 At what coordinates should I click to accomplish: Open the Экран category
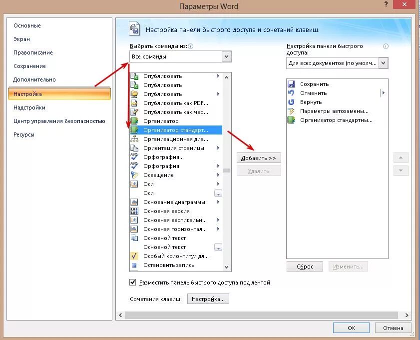click(21, 39)
